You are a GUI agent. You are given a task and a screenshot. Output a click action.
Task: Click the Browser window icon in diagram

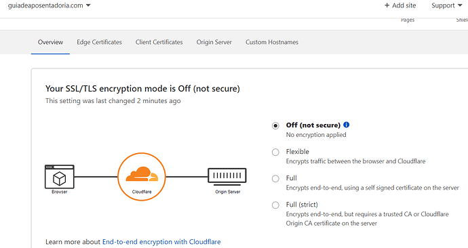(60, 176)
